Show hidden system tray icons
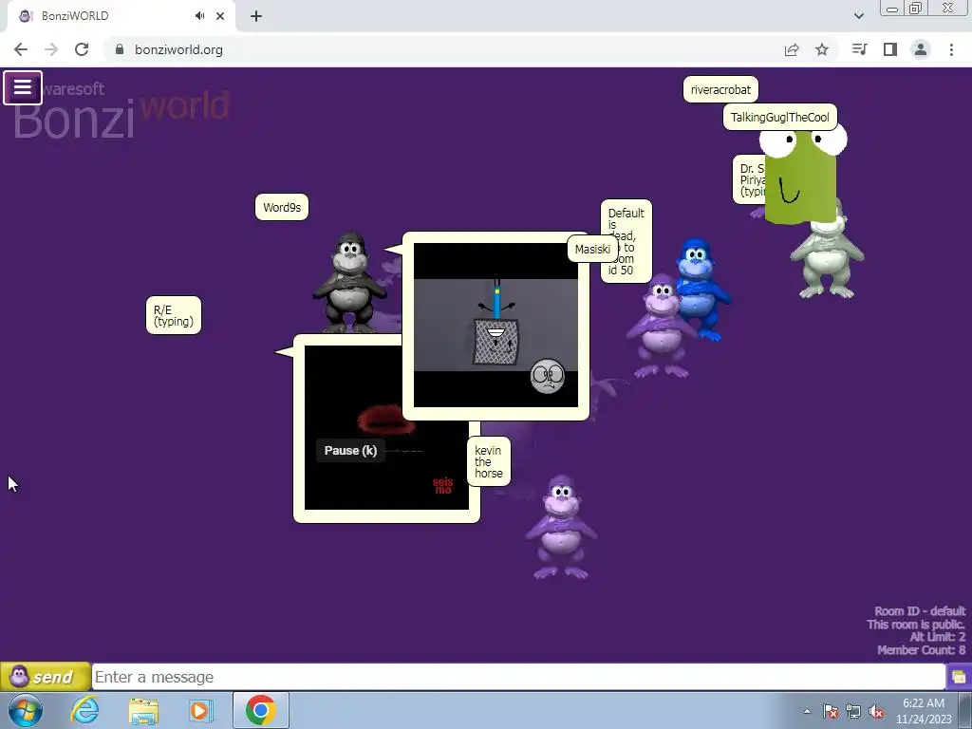Viewport: 972px width, 729px height. coord(807,711)
